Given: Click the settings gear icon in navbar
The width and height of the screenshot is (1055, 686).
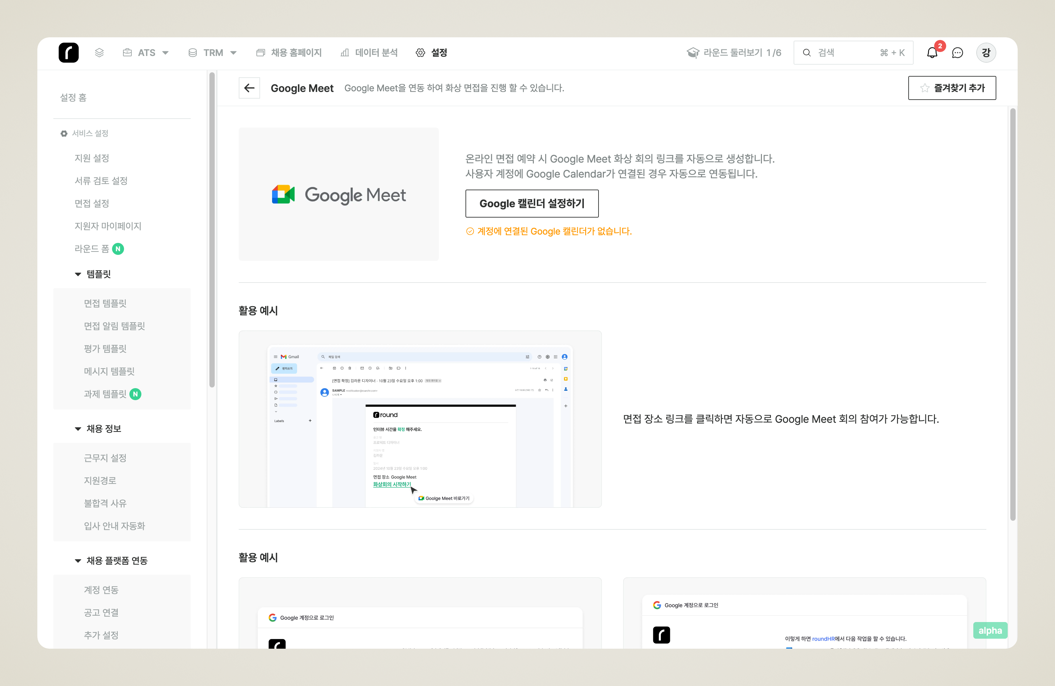Looking at the screenshot, I should click(420, 53).
